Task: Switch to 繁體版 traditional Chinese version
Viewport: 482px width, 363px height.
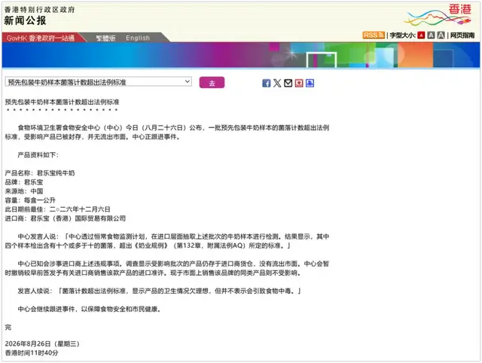Action: click(105, 38)
